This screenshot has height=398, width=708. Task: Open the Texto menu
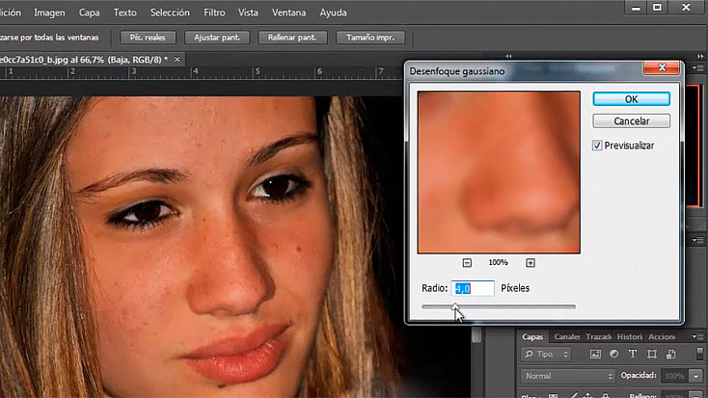(125, 13)
